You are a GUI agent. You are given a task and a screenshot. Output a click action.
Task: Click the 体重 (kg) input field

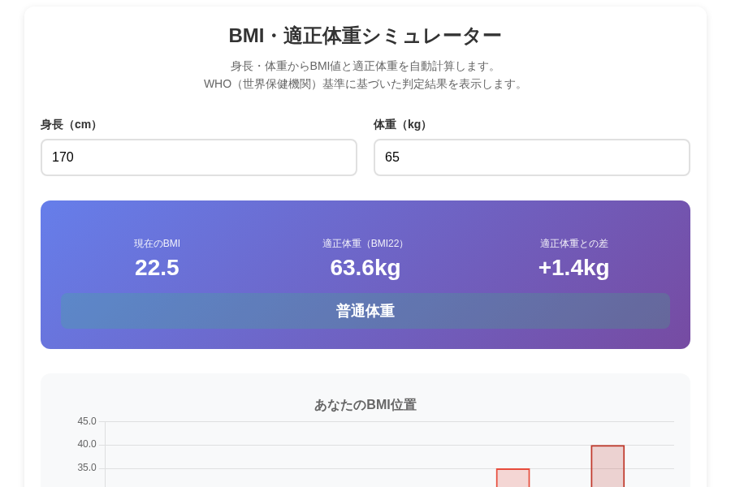point(532,157)
